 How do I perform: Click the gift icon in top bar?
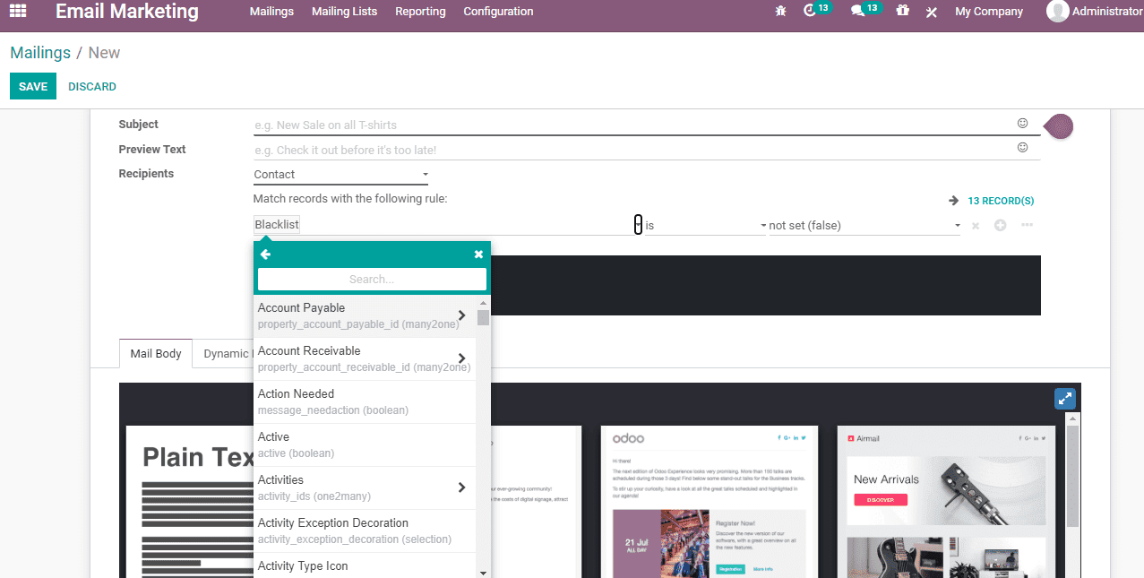coord(902,12)
